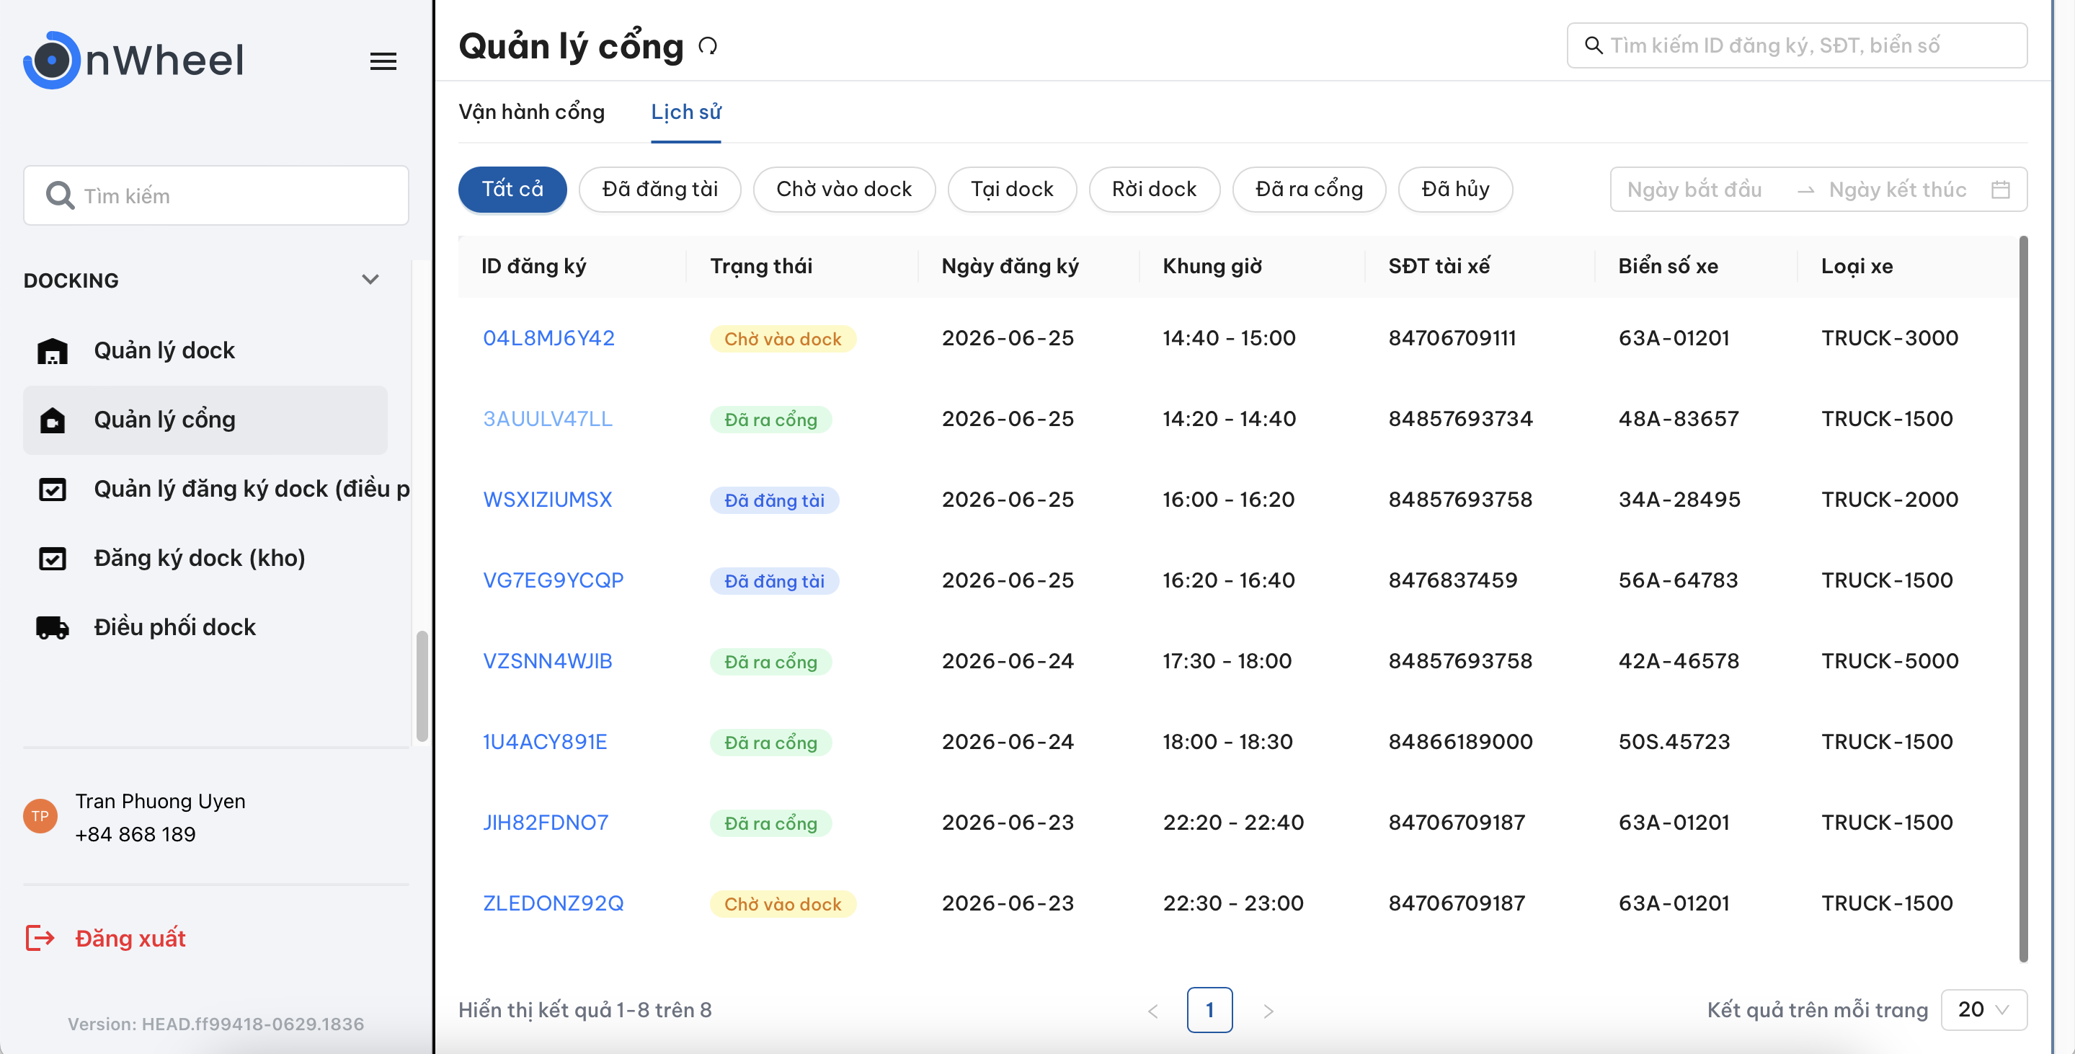Viewport: 2075px width, 1054px height.
Task: Toggle the hamburger sidebar menu
Action: pos(383,61)
